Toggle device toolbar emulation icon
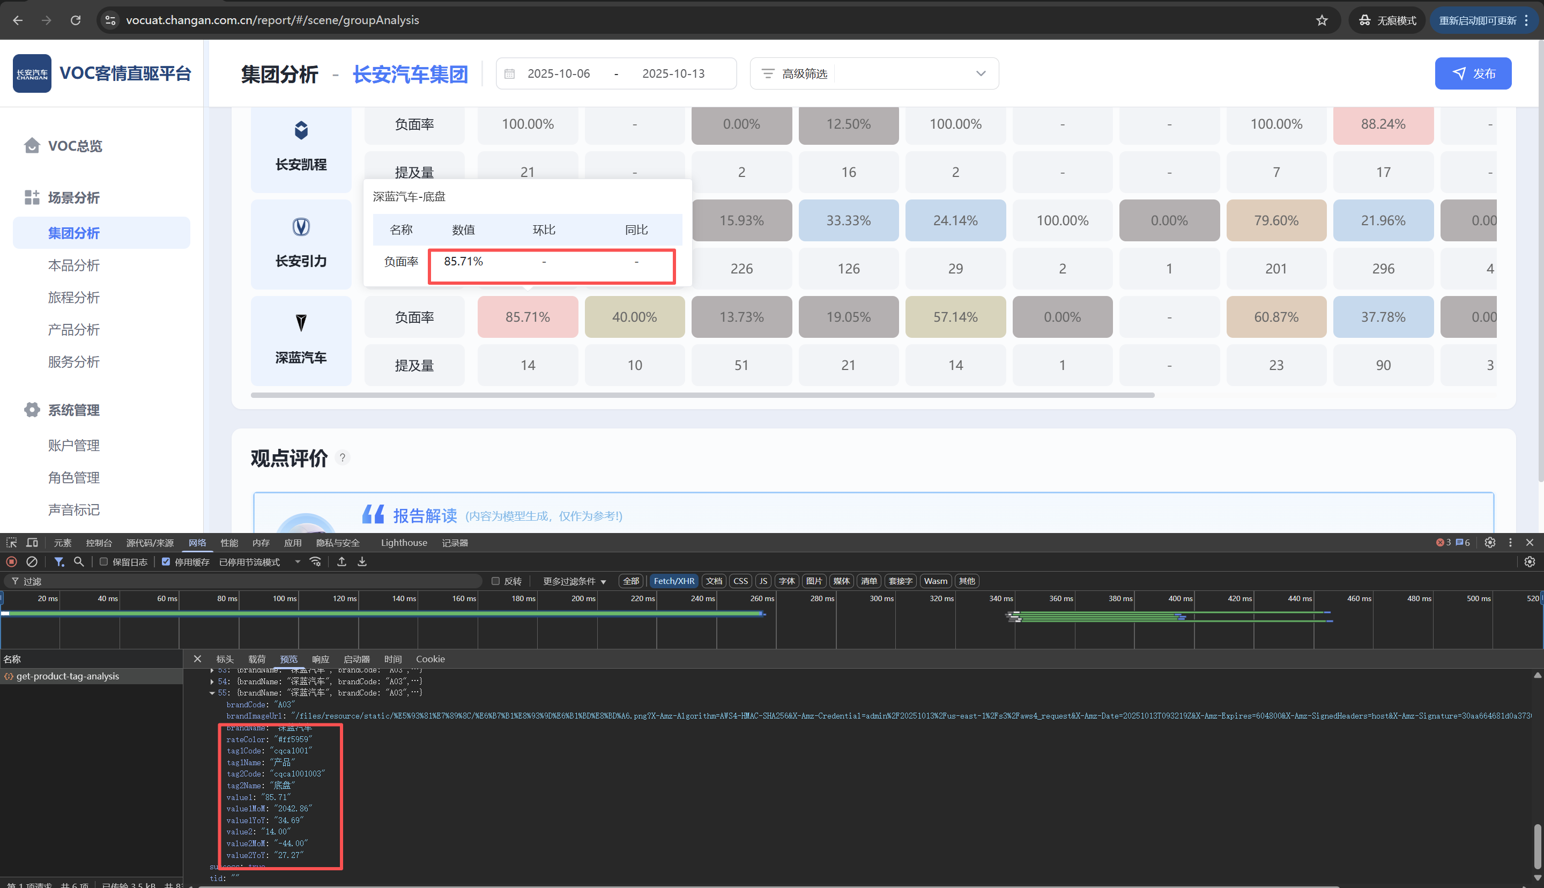The image size is (1544, 888). point(32,542)
